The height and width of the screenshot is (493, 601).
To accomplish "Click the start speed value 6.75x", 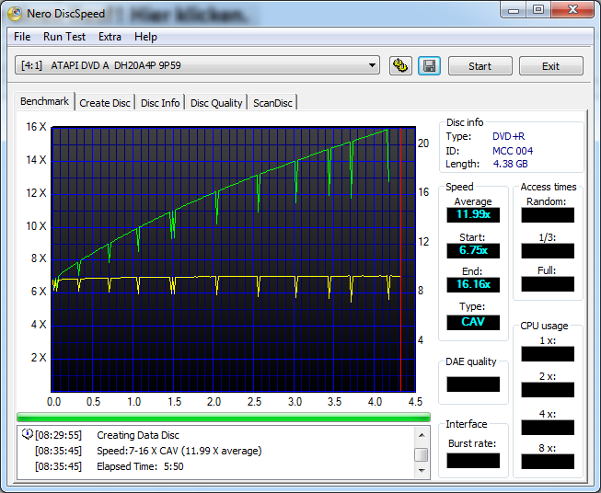I will [x=473, y=250].
